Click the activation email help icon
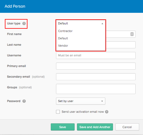 [x=107, y=112]
